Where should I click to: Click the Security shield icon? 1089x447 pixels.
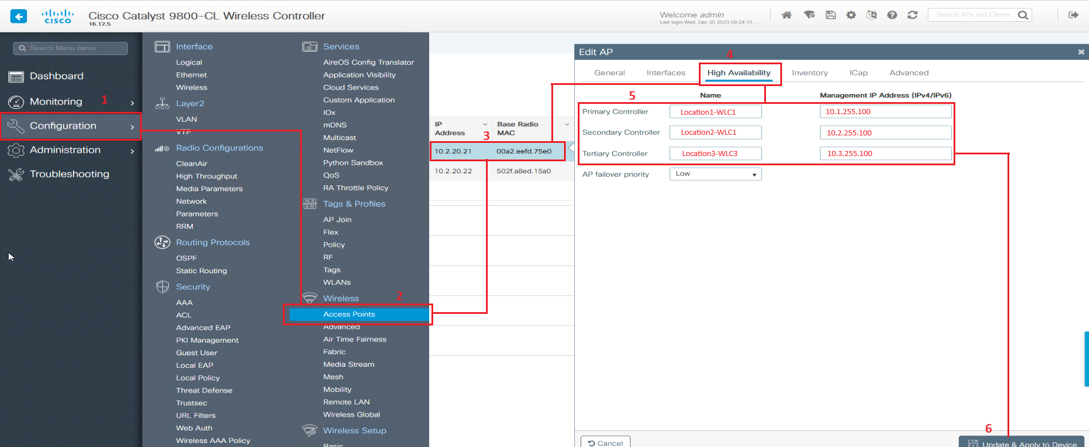[162, 286]
